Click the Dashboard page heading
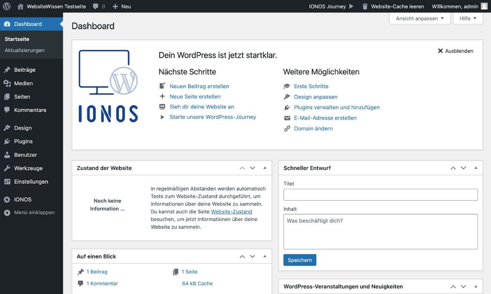Viewport: 491px width, 294px height. pos(93,26)
